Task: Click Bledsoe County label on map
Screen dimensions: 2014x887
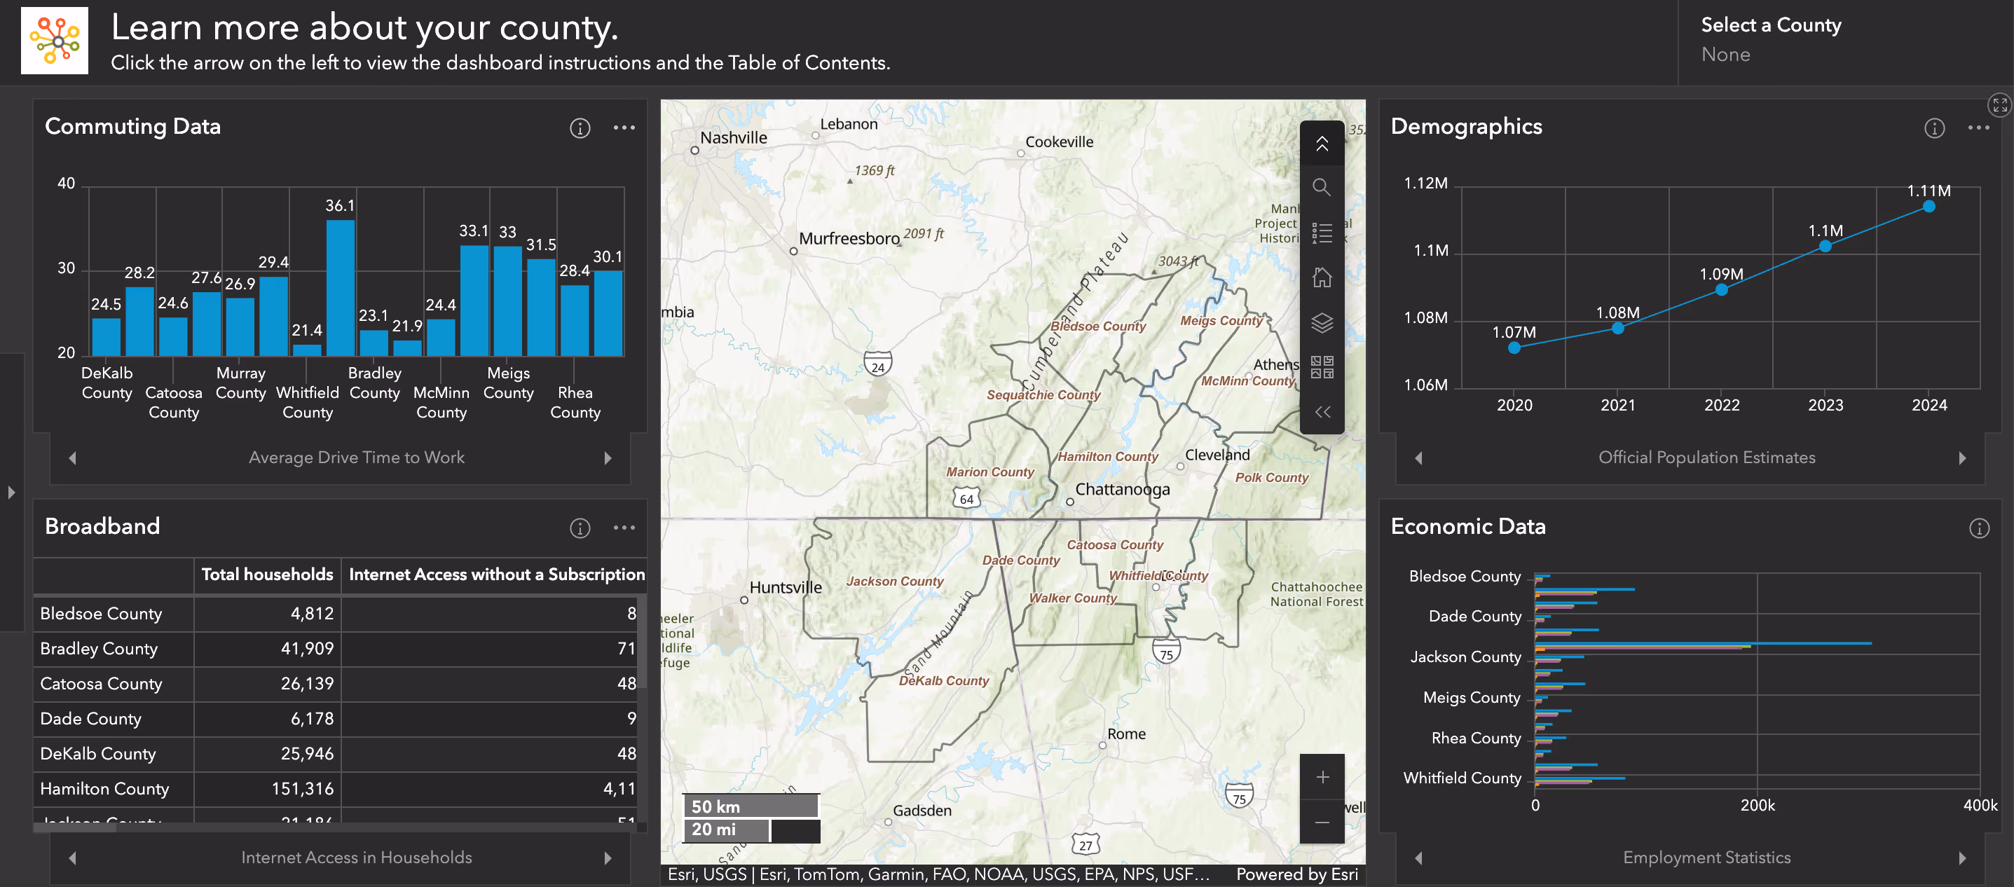Action: click(1097, 326)
